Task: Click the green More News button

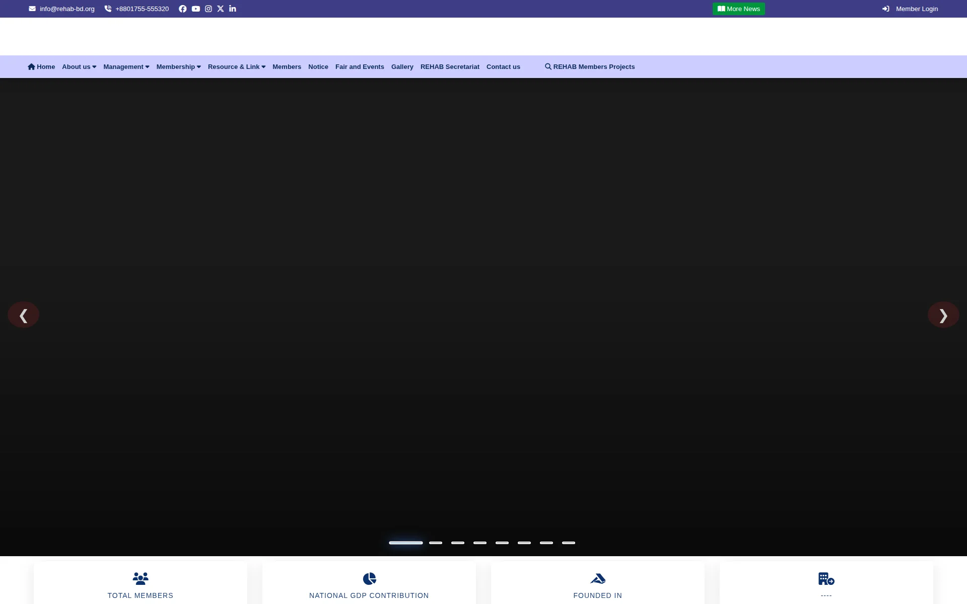Action: 738,9
